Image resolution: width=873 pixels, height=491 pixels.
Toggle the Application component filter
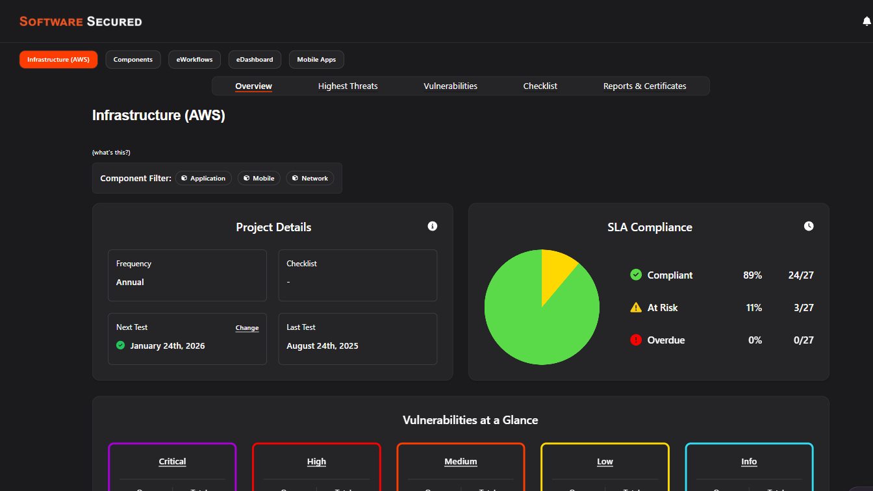[x=203, y=178]
